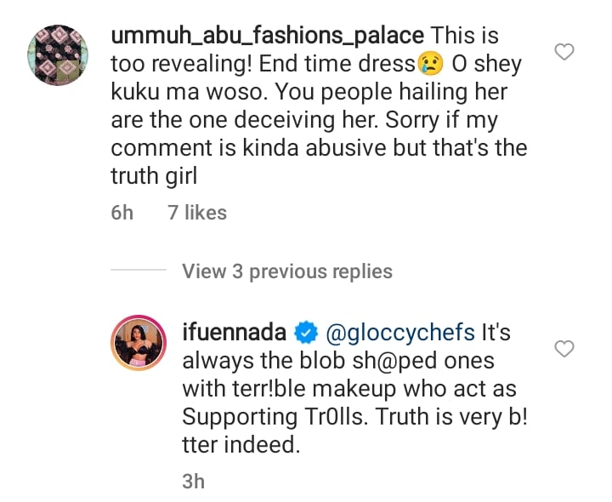Like the comment by ummuh_abu_fashions_palace
The height and width of the screenshot is (502, 612).
[x=564, y=53]
